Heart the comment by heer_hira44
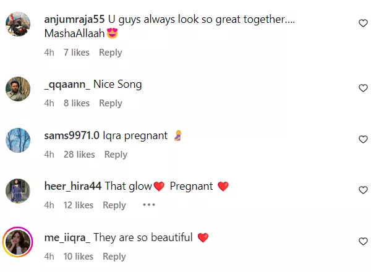Screen dimensions: 371x272 (363, 190)
